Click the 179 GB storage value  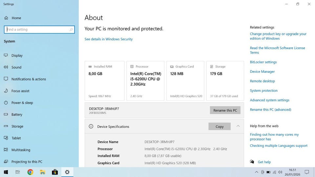(216, 74)
